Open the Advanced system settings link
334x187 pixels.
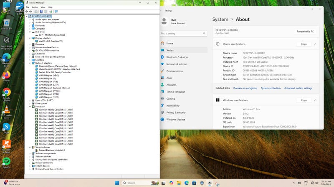pos(298,88)
